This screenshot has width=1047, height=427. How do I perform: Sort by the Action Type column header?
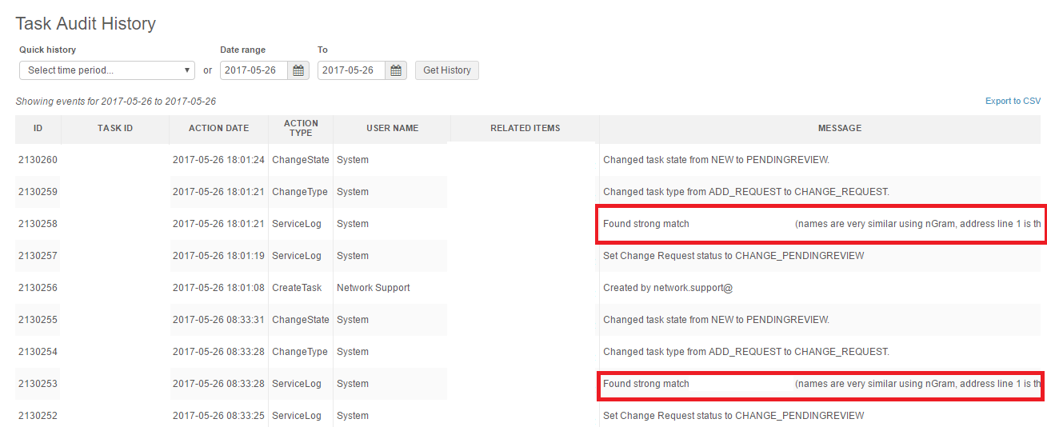301,128
